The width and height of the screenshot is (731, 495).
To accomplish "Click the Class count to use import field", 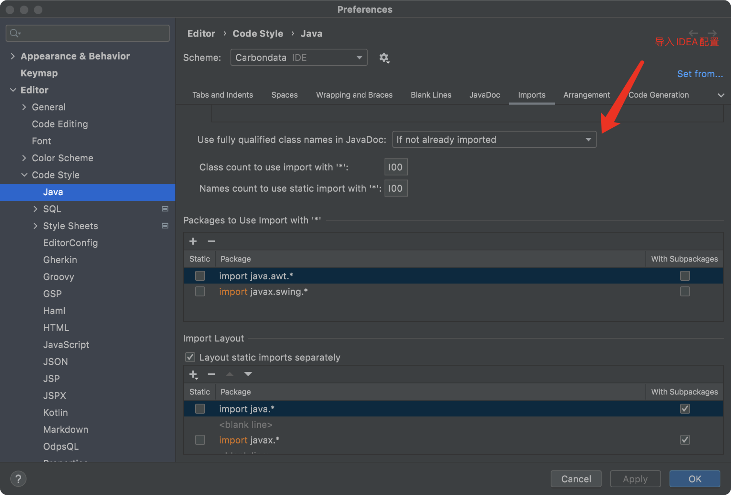I will (396, 167).
